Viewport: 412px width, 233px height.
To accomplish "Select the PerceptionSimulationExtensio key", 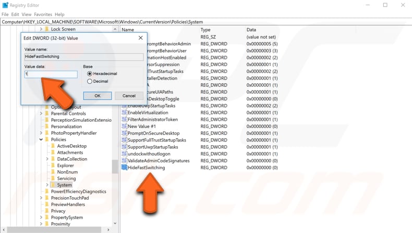I will [x=81, y=120].
